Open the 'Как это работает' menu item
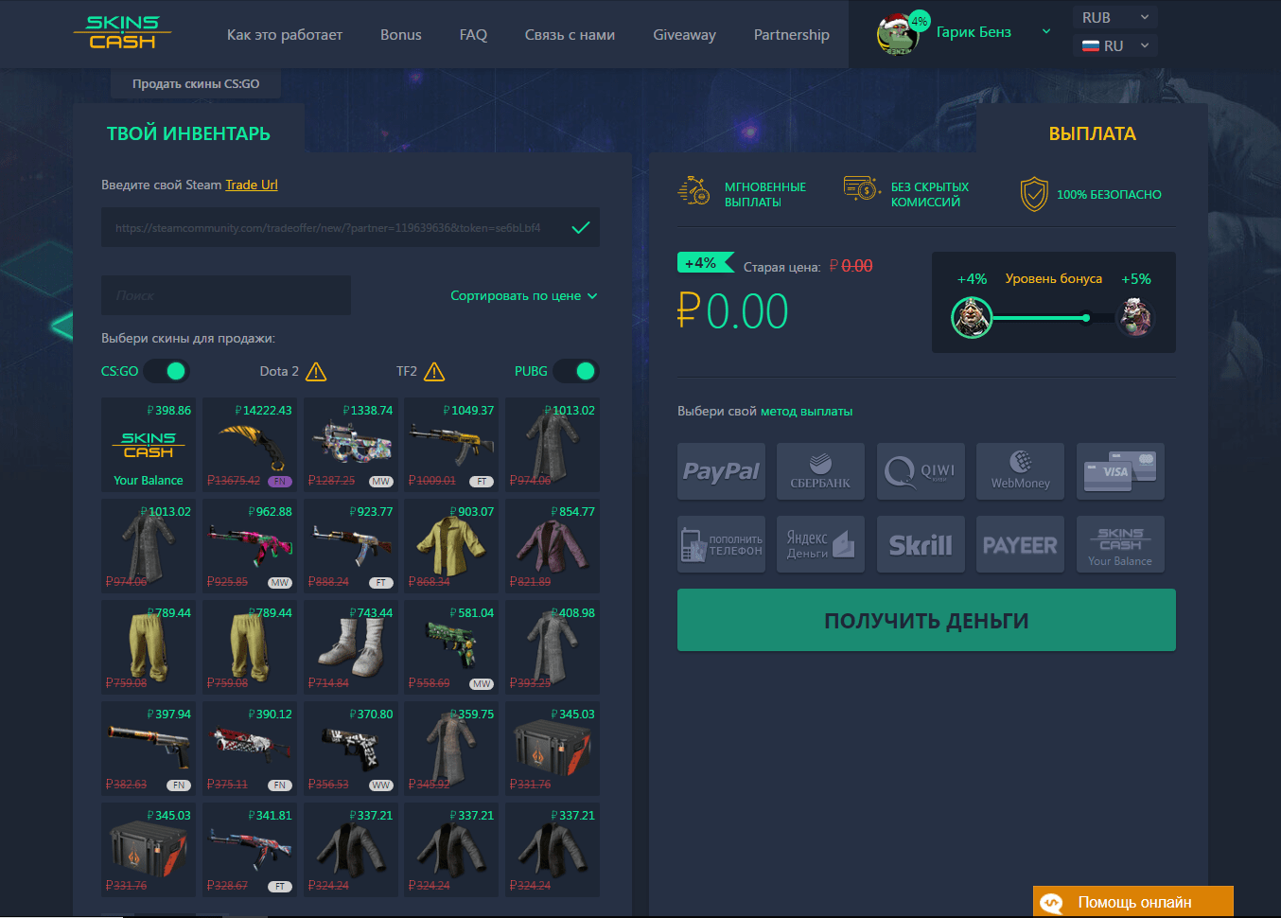Viewport: 1281px width, 918px height. tap(285, 34)
